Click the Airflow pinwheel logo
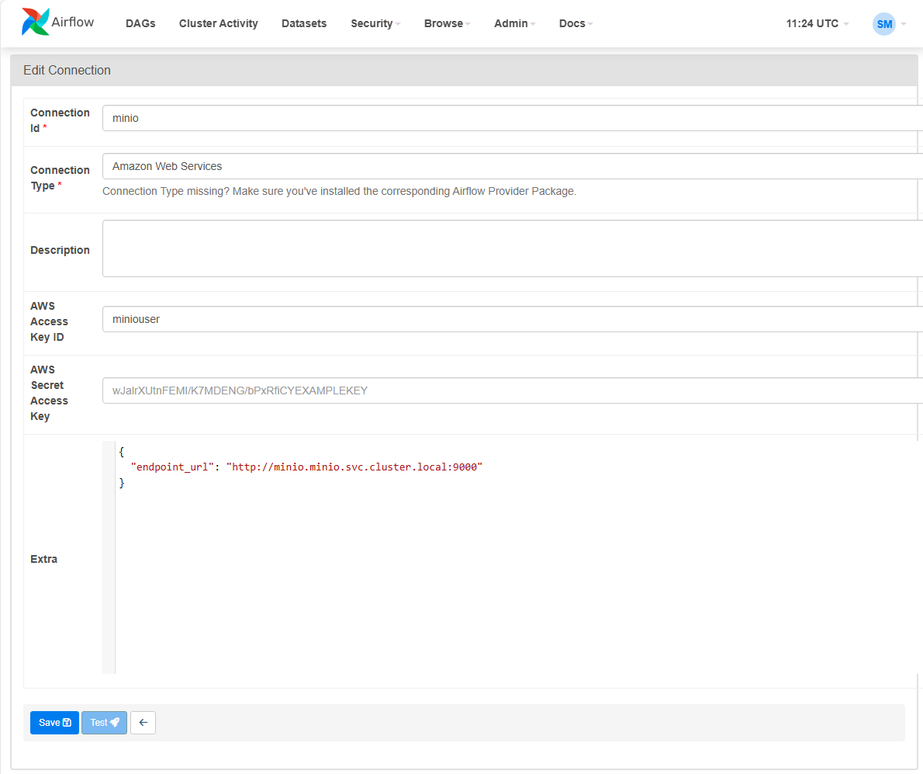Image resolution: width=923 pixels, height=774 pixels. click(36, 23)
